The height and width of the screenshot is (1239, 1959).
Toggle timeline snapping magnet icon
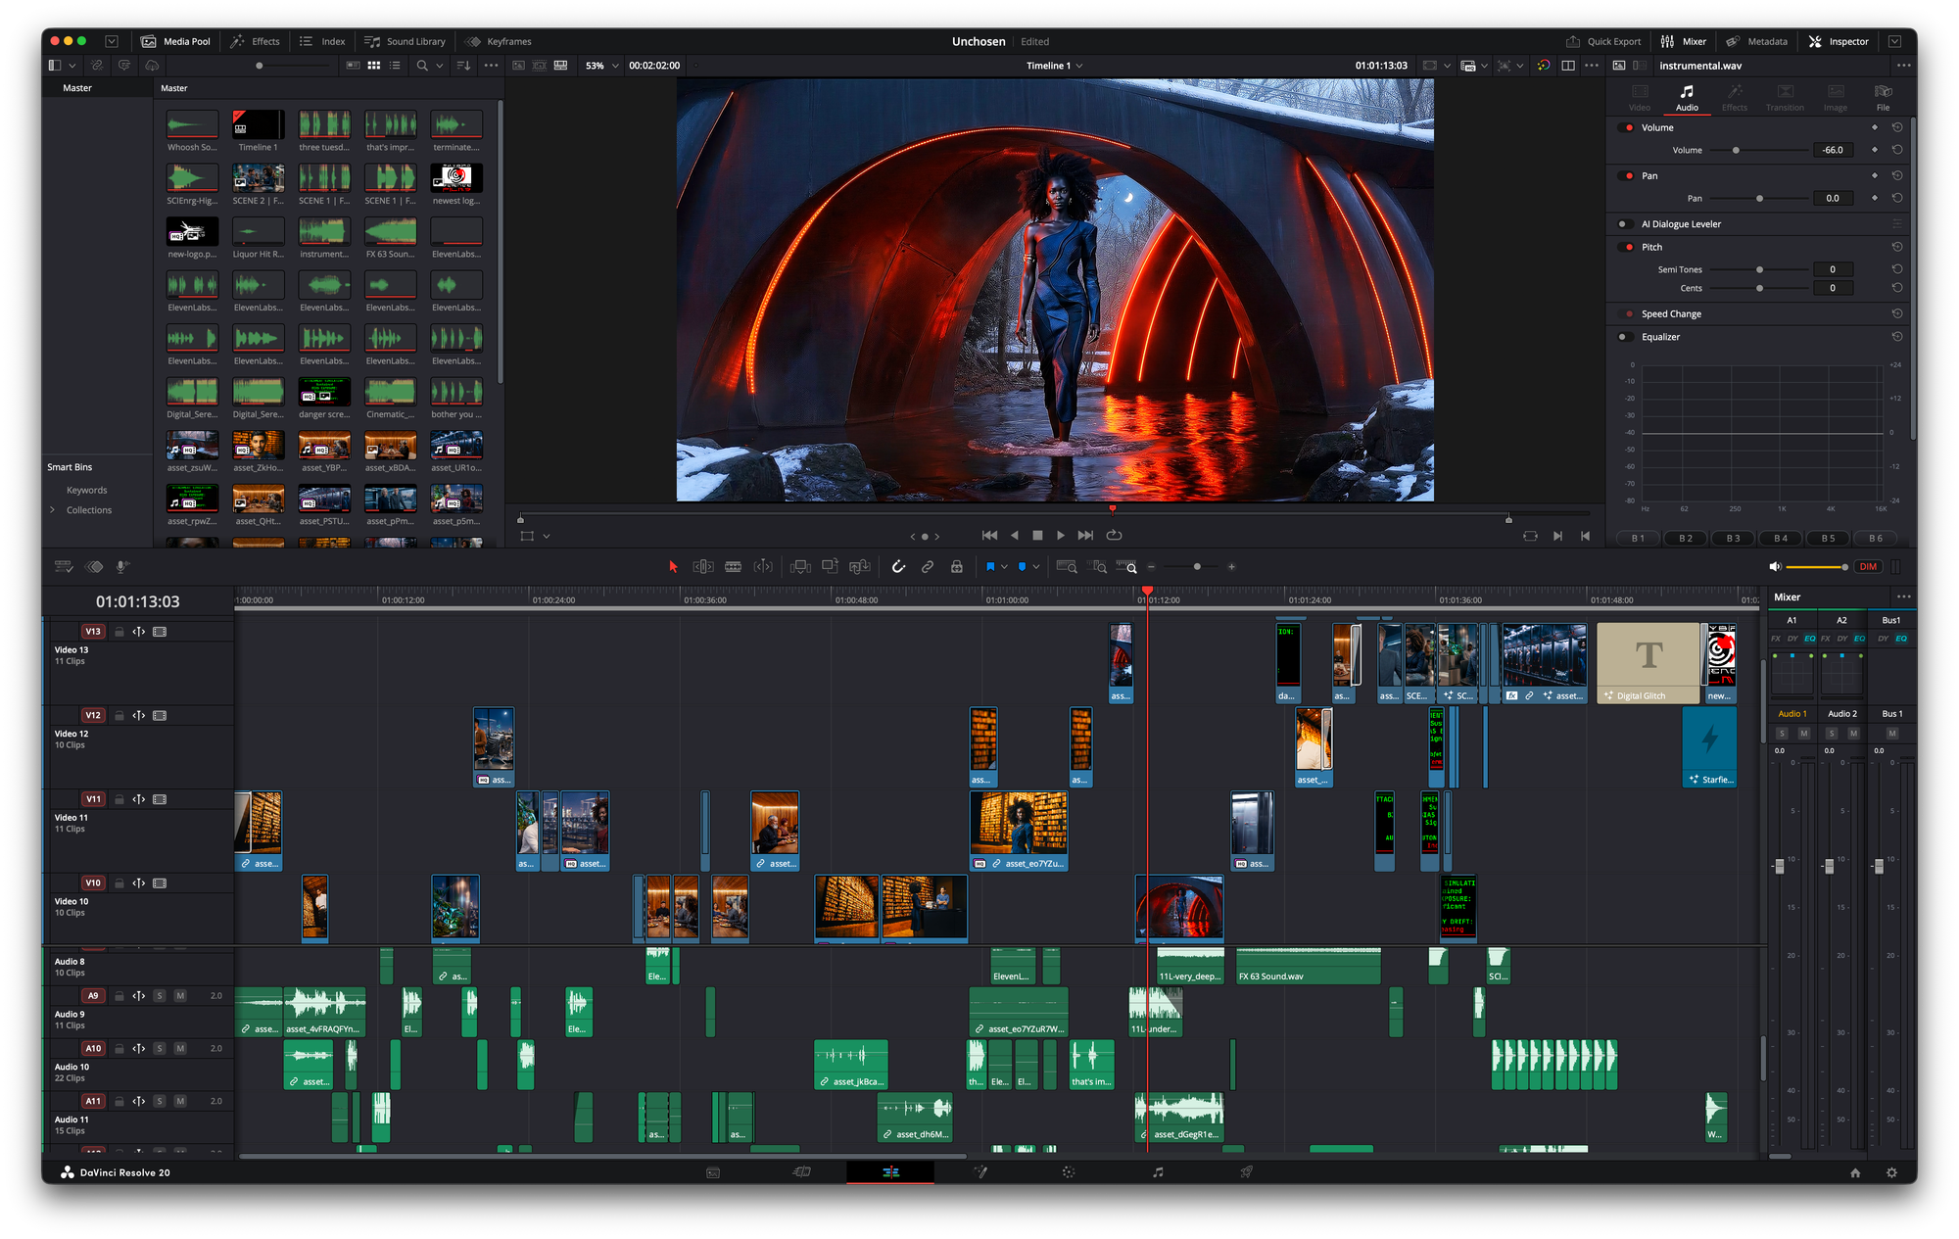[898, 567]
